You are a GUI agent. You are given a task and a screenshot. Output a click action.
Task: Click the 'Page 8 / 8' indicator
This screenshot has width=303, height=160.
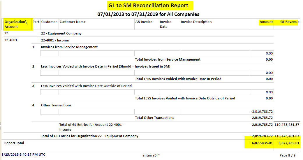point(288,155)
